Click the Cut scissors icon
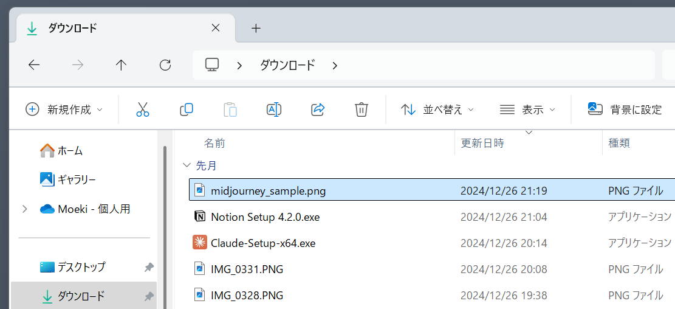The height and width of the screenshot is (309, 675). coord(142,109)
